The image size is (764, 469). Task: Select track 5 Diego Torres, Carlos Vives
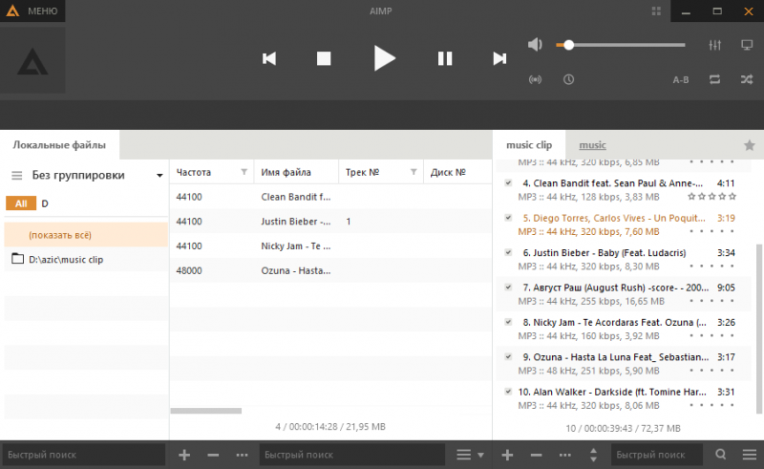624,224
